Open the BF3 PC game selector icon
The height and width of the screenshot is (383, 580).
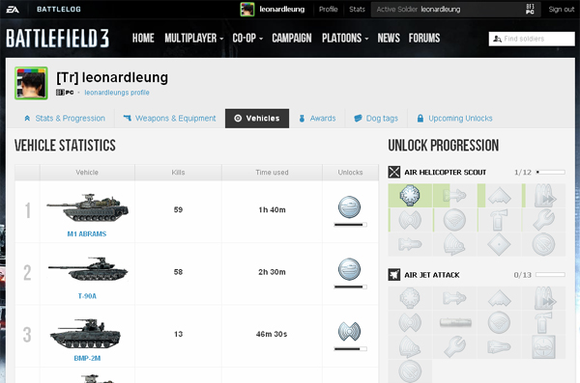[x=530, y=10]
